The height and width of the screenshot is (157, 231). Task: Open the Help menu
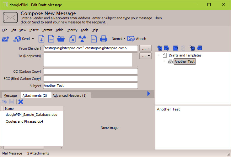tap(94, 30)
